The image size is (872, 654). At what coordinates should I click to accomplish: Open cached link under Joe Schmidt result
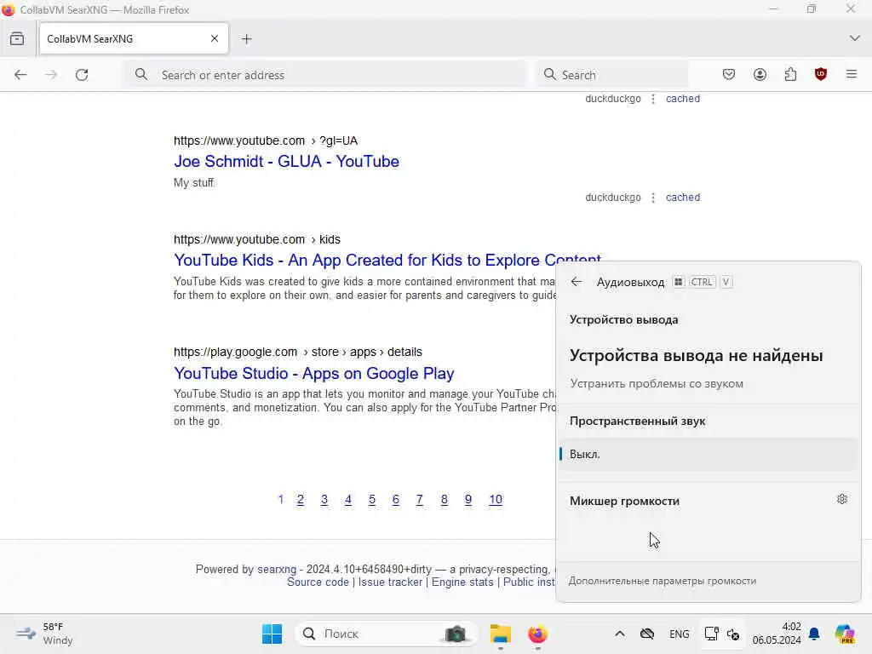click(683, 198)
